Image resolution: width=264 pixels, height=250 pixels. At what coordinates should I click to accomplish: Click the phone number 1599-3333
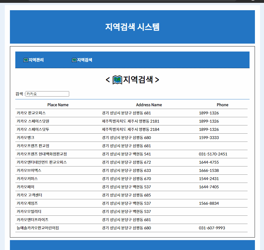point(209,138)
